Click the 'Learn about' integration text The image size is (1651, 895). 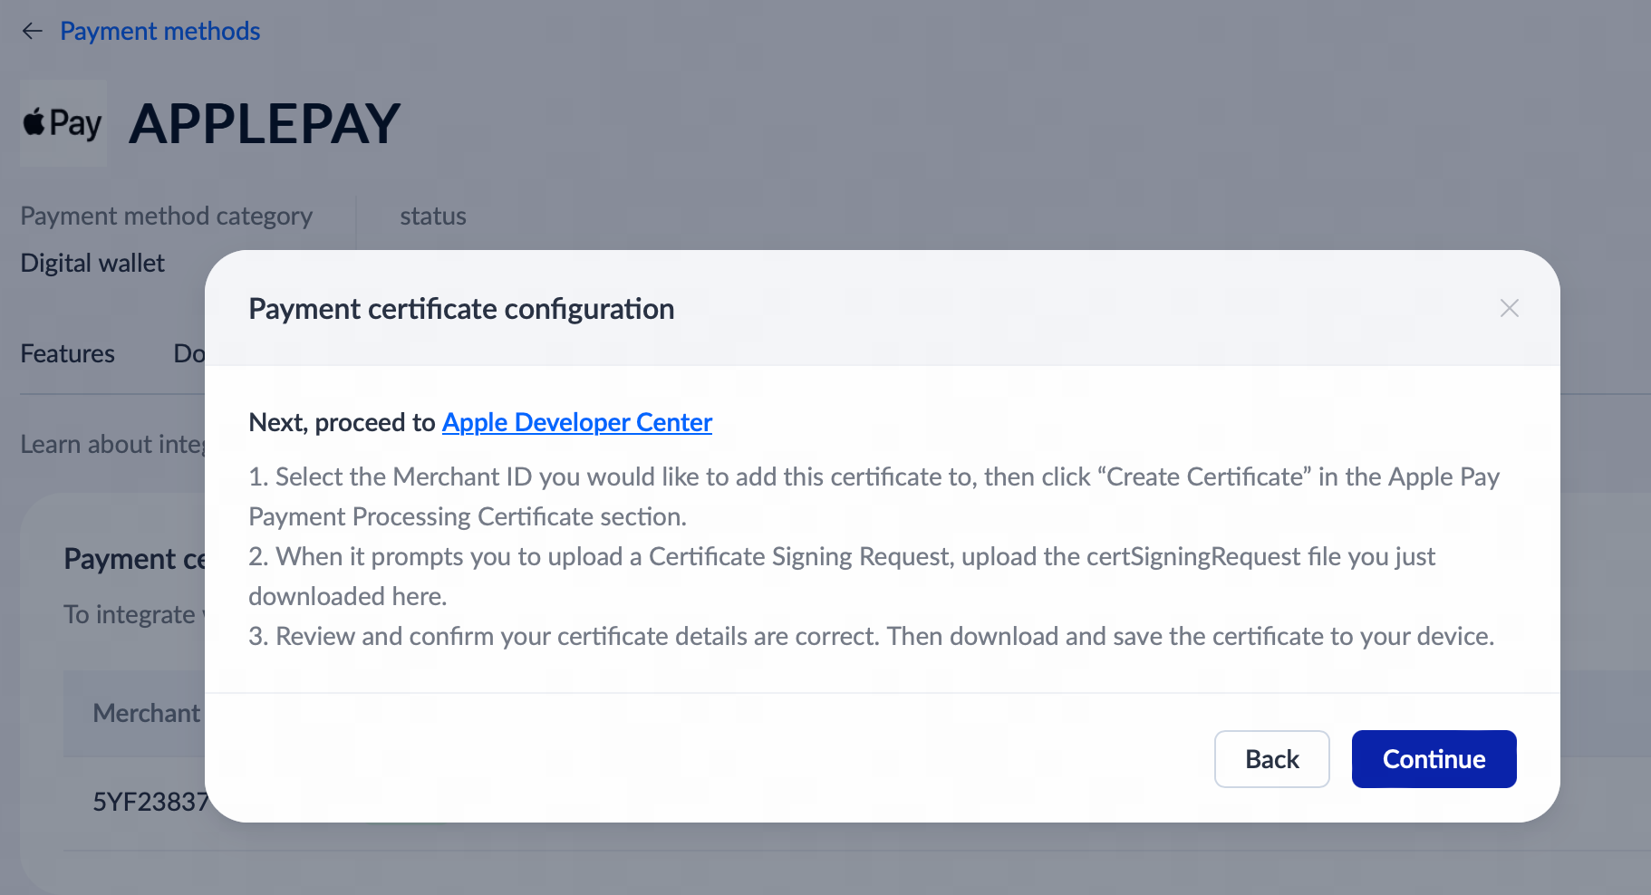click(x=112, y=445)
